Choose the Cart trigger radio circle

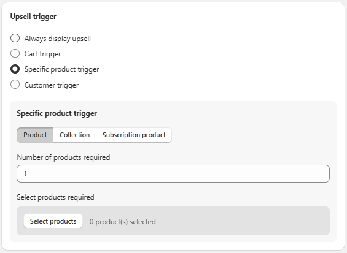[x=15, y=53]
